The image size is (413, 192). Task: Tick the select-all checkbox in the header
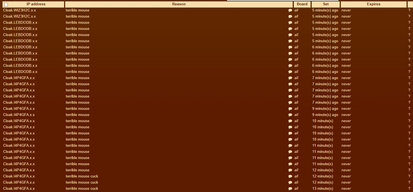click(x=6, y=4)
